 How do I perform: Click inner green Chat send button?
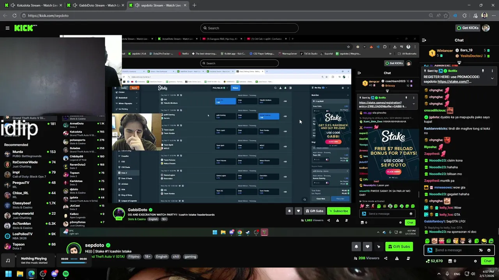410,222
